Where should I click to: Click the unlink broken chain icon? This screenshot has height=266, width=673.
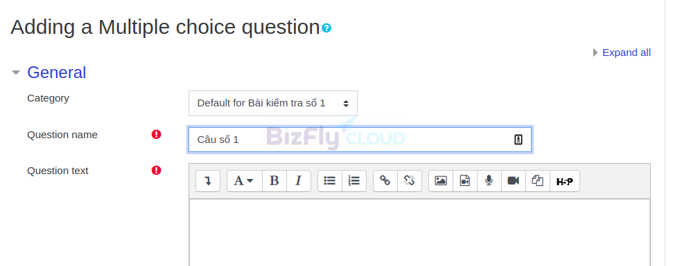(x=410, y=181)
